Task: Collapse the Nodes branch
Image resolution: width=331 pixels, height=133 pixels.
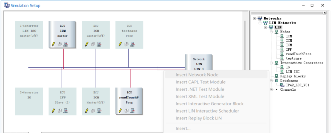Action: click(x=271, y=32)
